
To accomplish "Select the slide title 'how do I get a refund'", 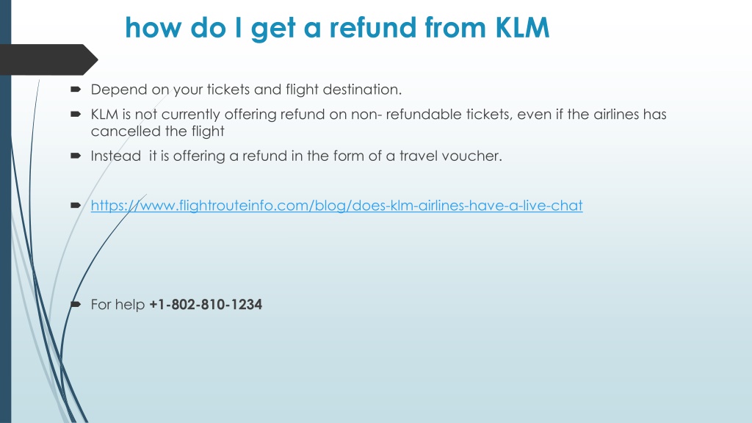I will click(x=336, y=27).
